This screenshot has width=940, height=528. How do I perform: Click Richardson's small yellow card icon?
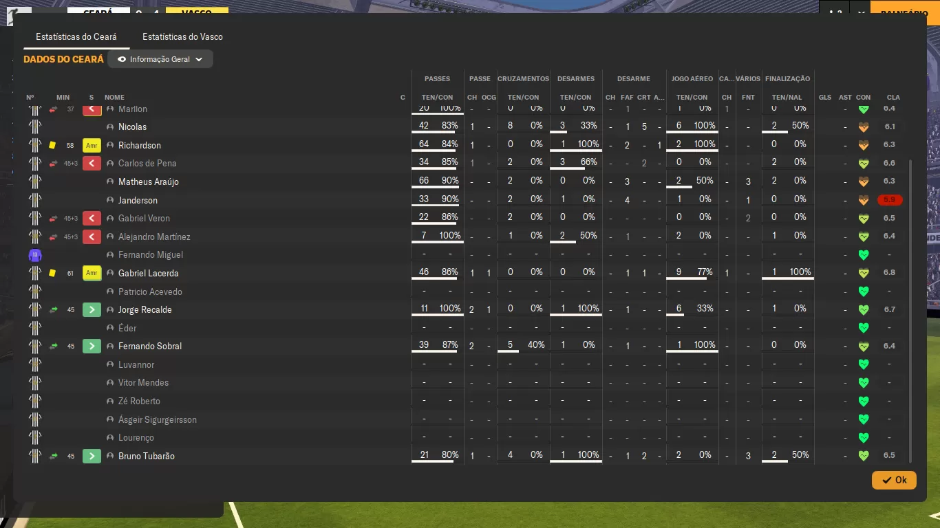[52, 145]
